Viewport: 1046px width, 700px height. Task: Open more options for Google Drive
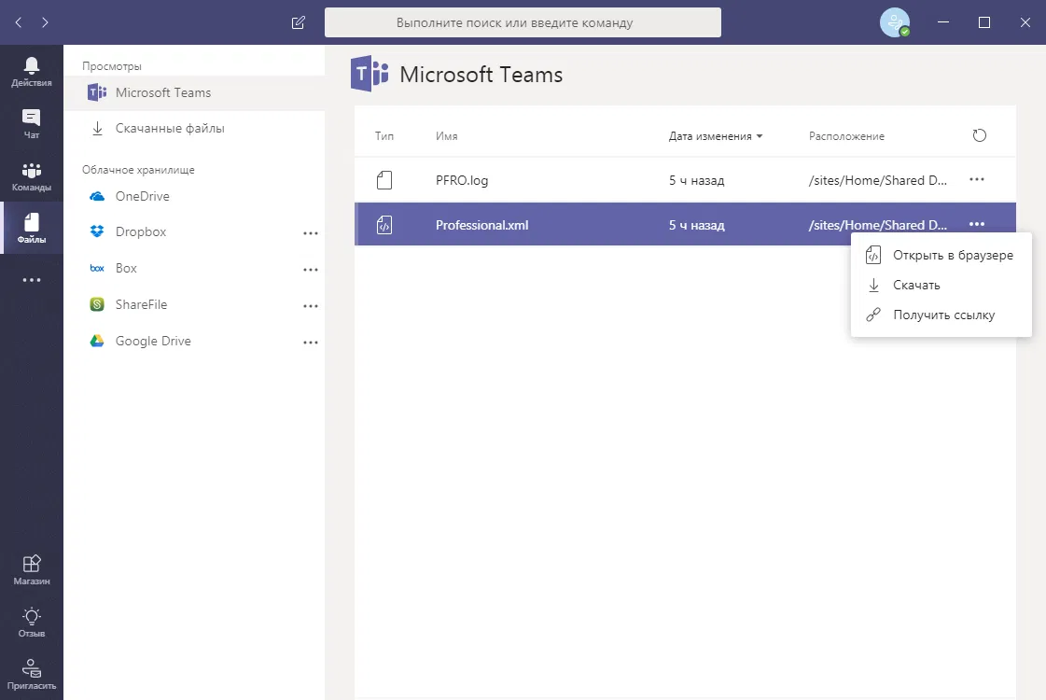click(310, 343)
